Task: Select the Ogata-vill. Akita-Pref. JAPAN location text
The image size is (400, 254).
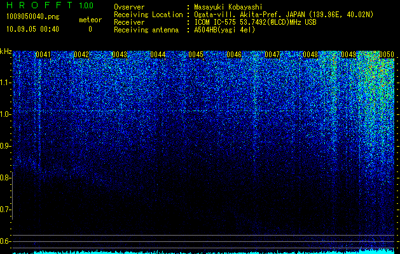Action: coord(284,15)
